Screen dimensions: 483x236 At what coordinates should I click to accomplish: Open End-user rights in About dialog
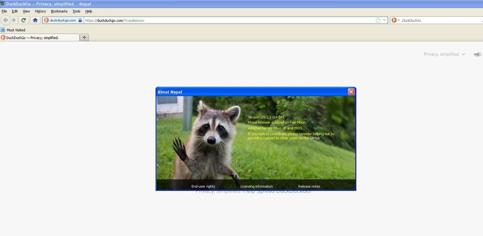tap(203, 186)
